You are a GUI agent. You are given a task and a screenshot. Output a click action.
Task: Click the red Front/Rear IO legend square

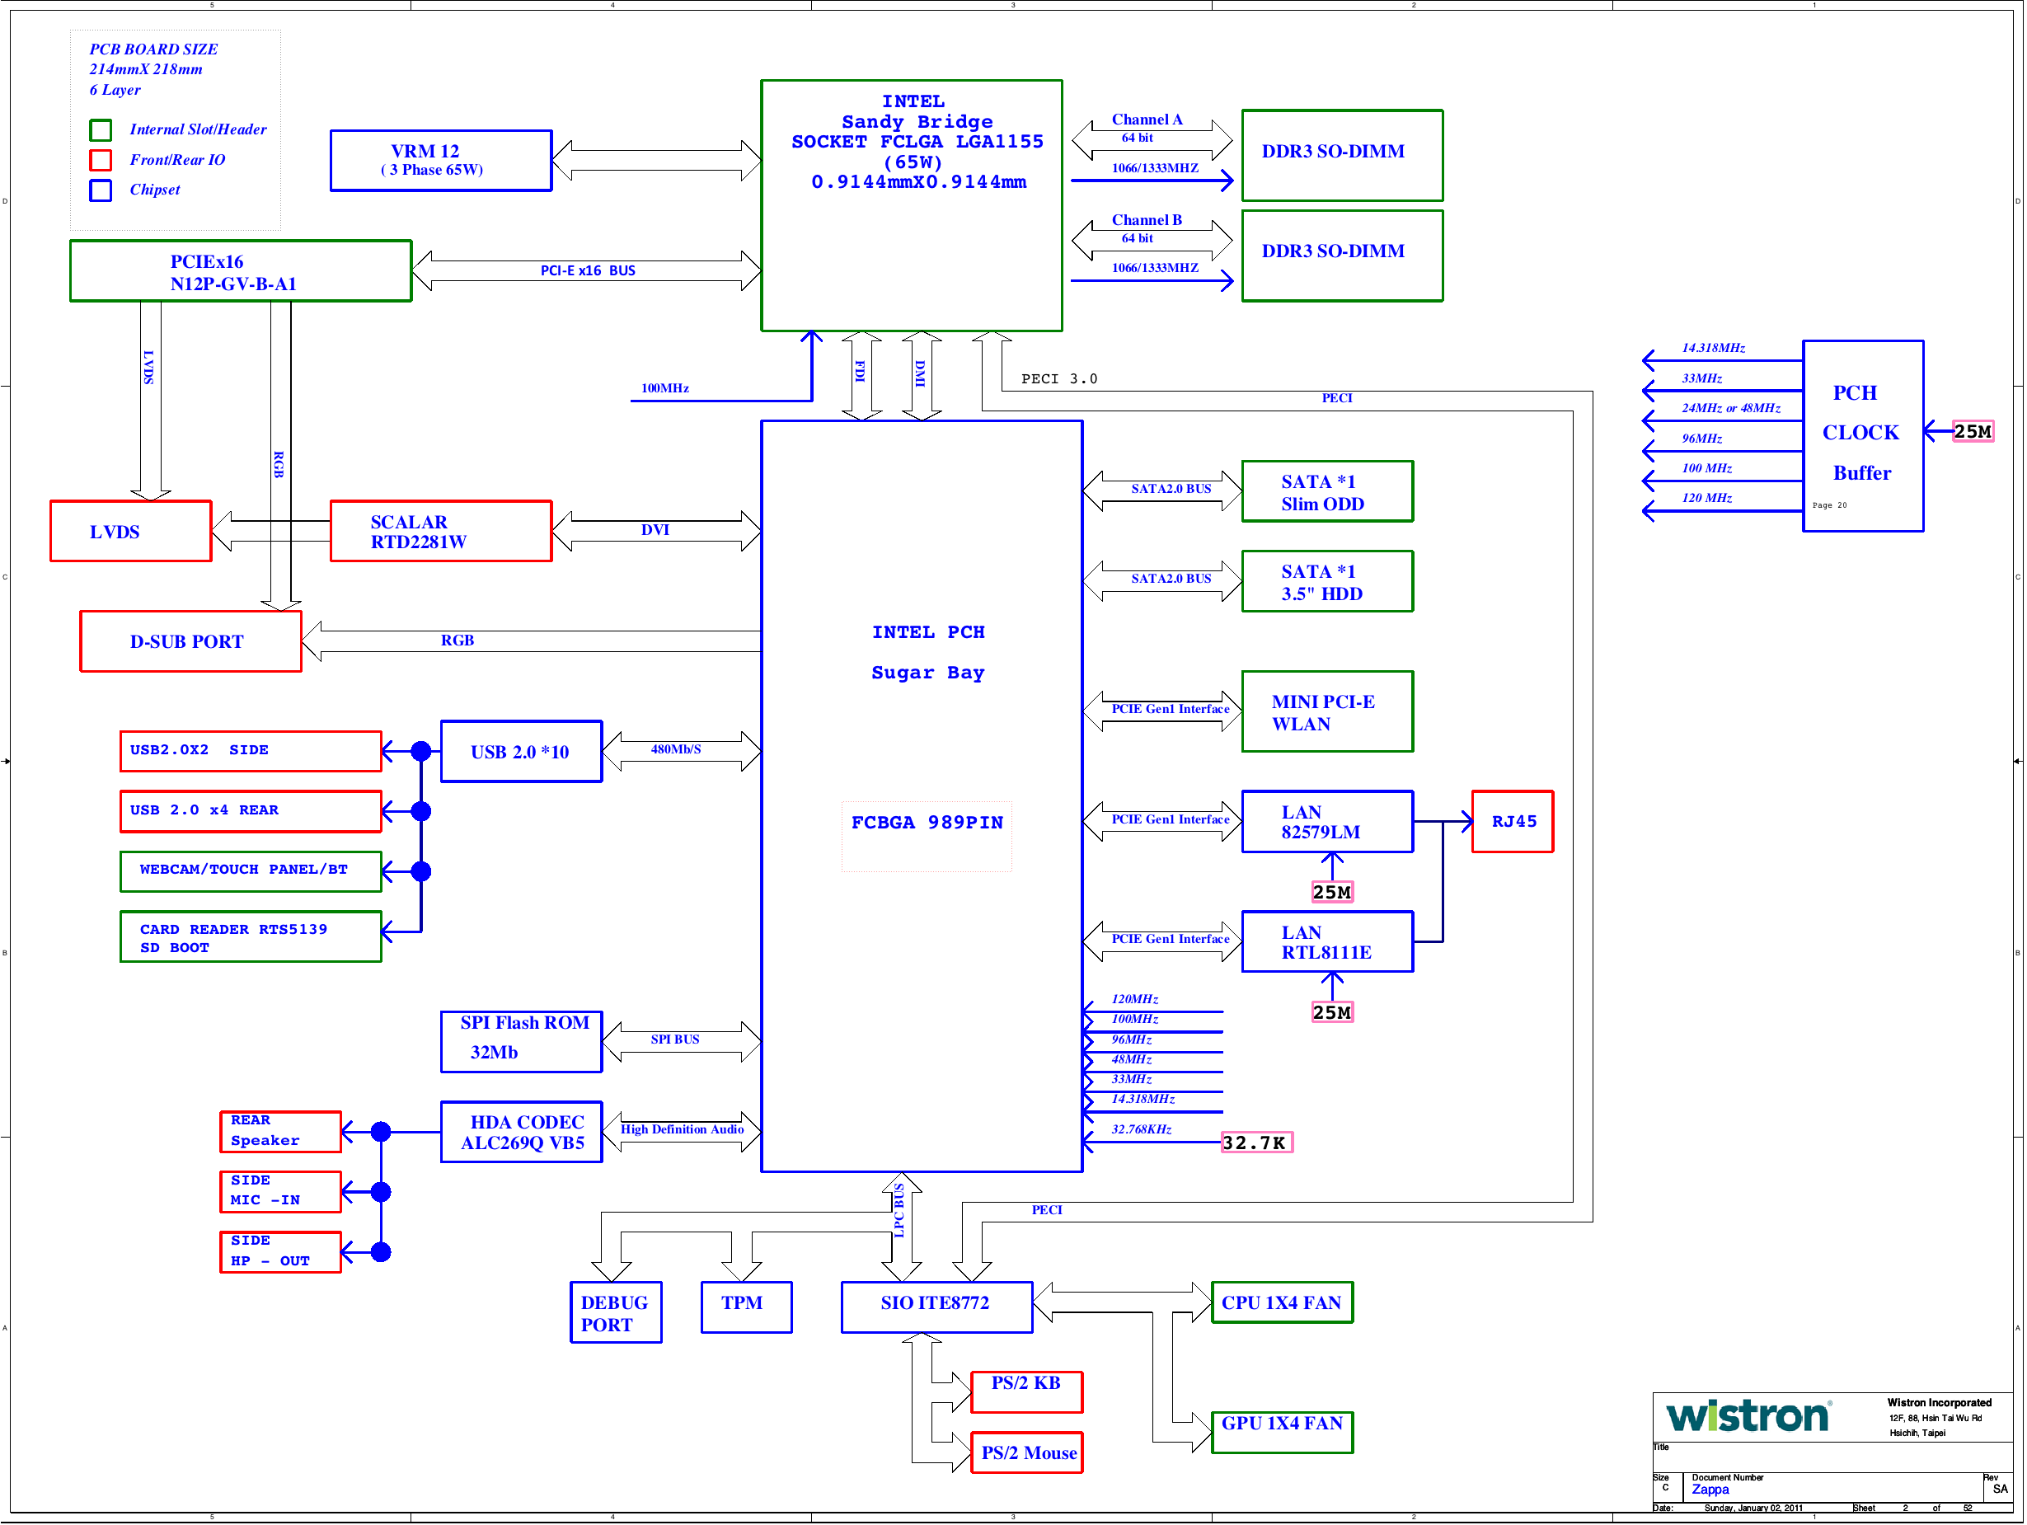pos(101,161)
